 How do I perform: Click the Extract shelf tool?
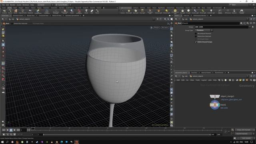(x=10, y=12)
